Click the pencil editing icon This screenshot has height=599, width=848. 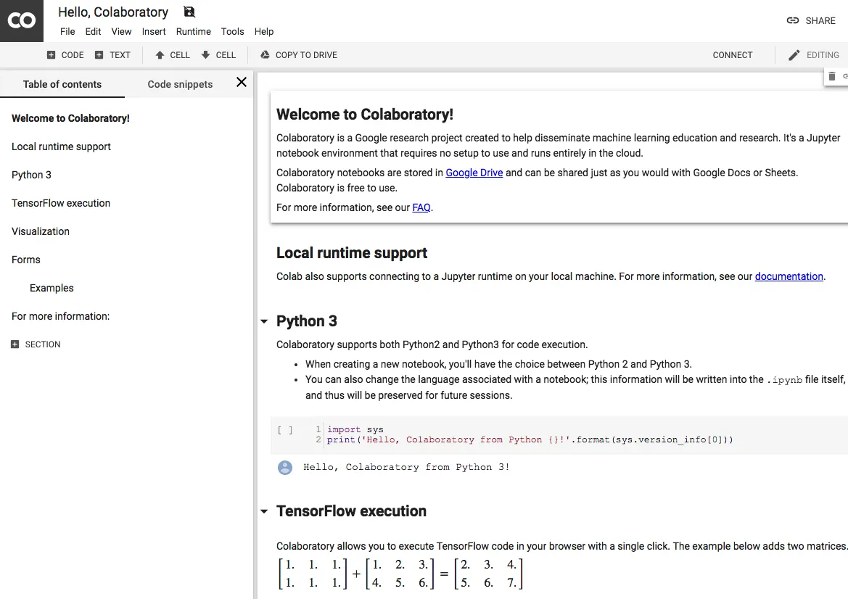(794, 55)
